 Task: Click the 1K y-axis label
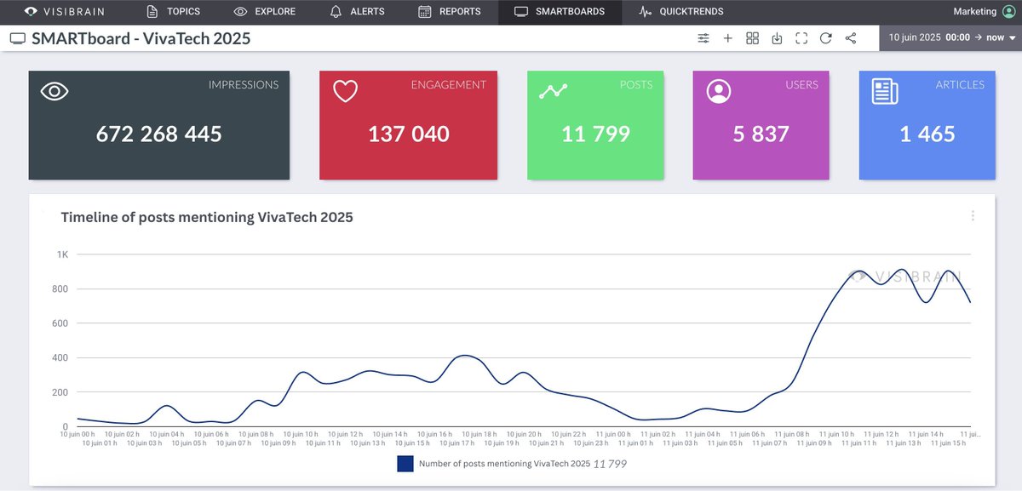pos(63,254)
